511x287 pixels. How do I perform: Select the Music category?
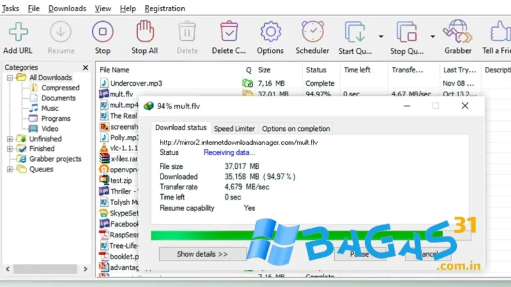pos(50,108)
